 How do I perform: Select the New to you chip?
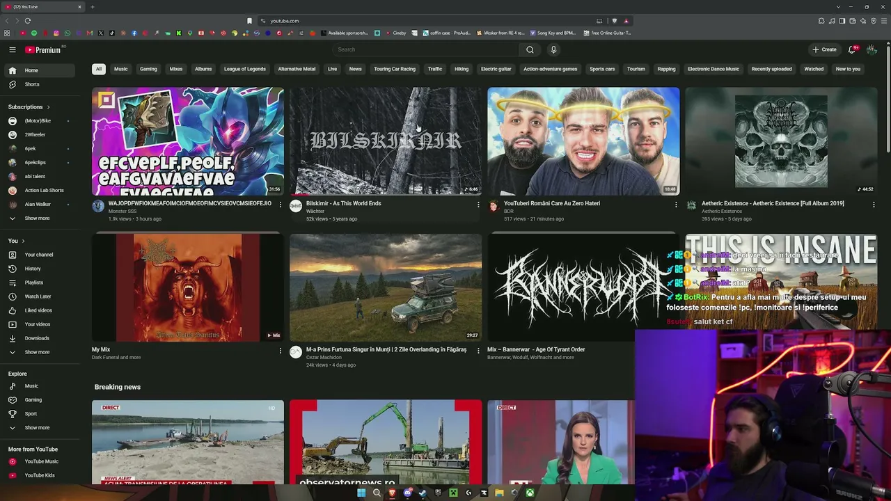848,69
